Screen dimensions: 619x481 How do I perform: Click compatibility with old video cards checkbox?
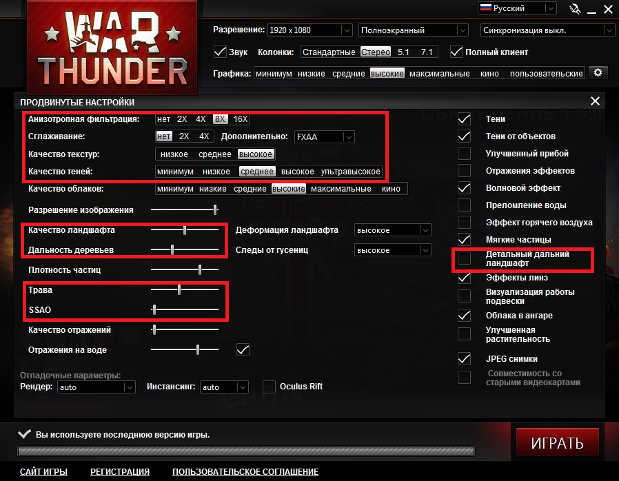[x=465, y=377]
